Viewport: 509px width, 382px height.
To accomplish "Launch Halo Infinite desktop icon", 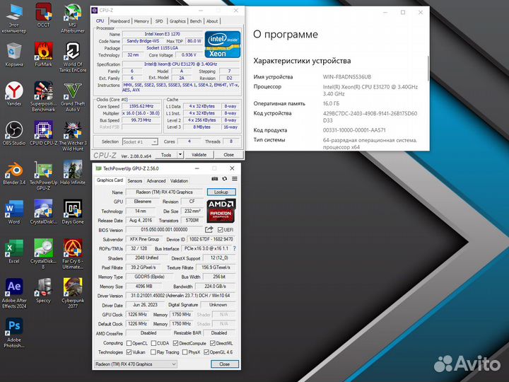I will (73, 173).
